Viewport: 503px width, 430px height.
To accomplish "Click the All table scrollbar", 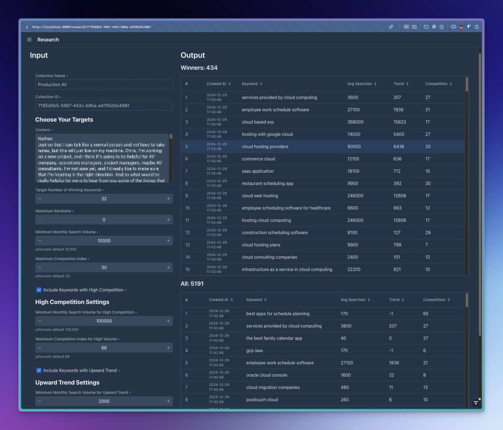I will (467, 300).
